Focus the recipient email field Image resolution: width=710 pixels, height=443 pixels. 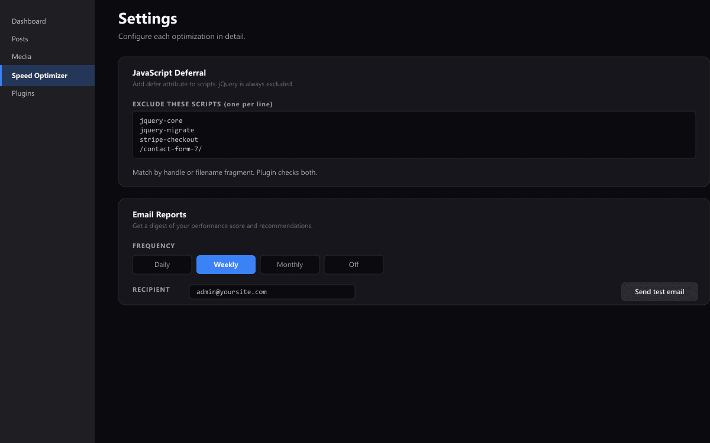click(272, 292)
